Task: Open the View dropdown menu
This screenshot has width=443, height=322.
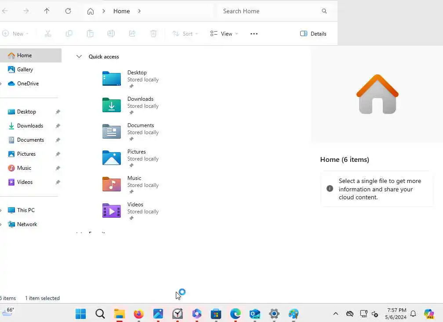Action: (x=224, y=33)
